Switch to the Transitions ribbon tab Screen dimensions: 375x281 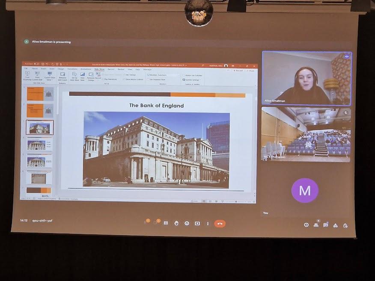click(x=72, y=69)
